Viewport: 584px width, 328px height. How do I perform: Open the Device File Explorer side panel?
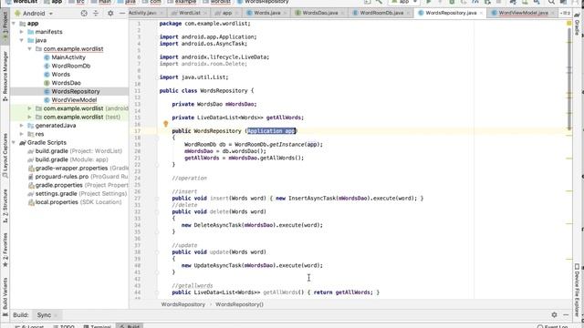(x=577, y=290)
